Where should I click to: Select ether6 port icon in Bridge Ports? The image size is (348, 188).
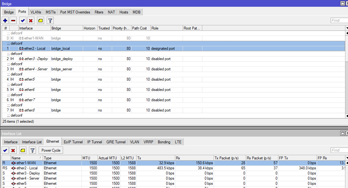21,90
